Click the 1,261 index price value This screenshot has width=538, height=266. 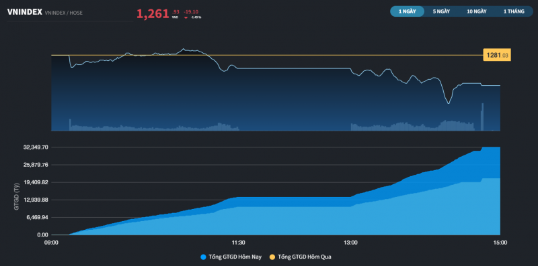153,14
